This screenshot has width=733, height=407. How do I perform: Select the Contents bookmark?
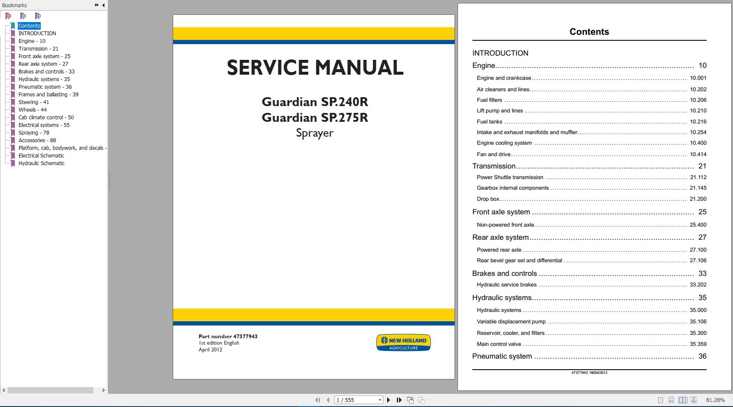pos(29,25)
